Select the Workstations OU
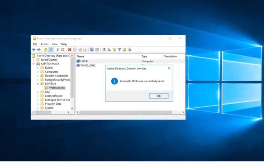The image size is (264, 162). click(57, 88)
